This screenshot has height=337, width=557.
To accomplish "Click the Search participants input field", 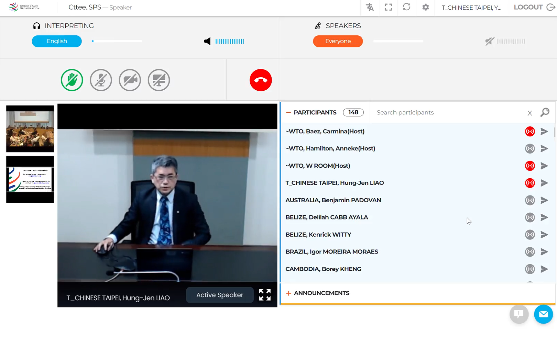I will (447, 112).
